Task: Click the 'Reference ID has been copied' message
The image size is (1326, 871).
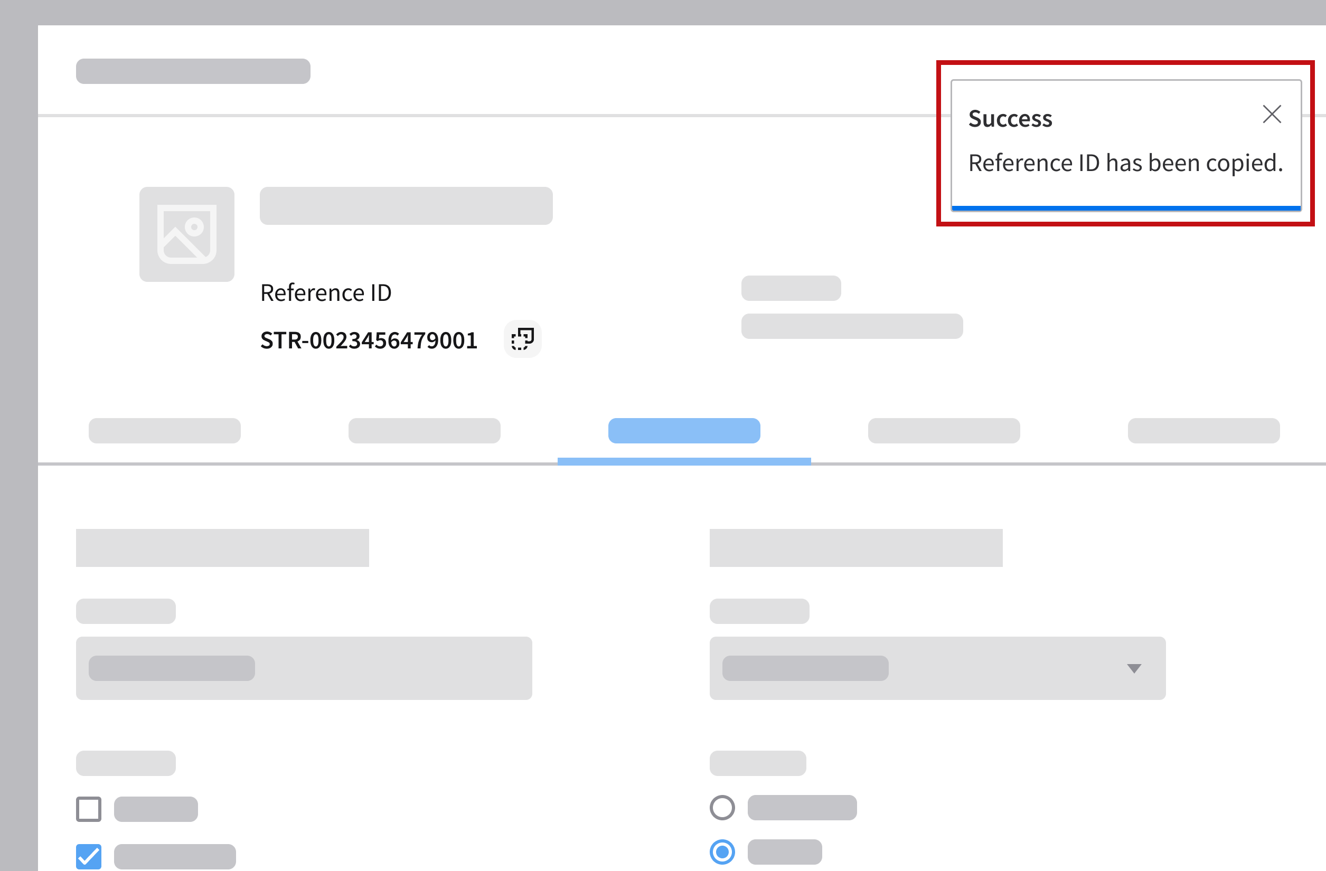Action: tap(1125, 163)
